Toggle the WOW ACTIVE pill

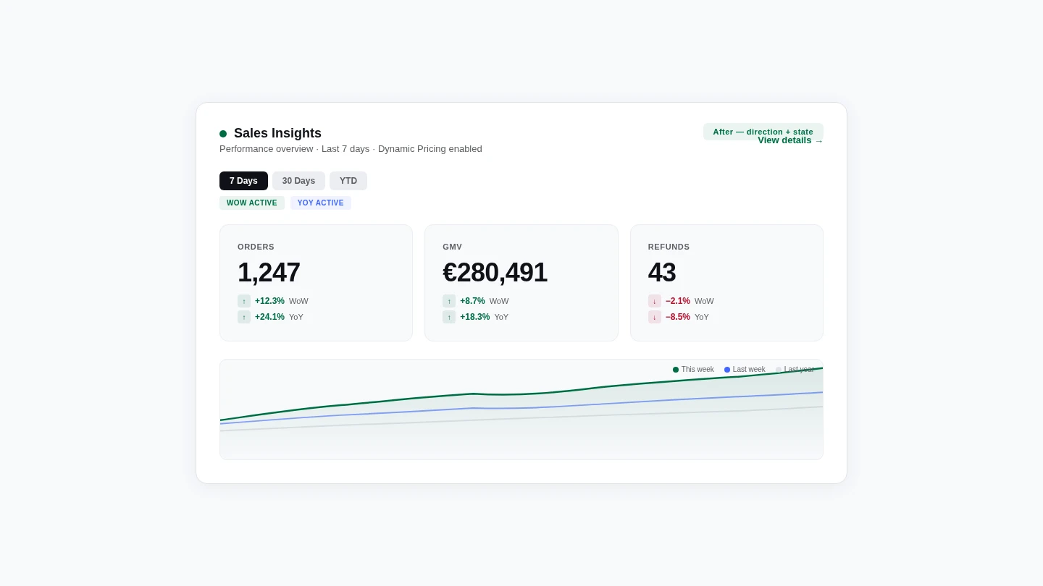point(252,203)
